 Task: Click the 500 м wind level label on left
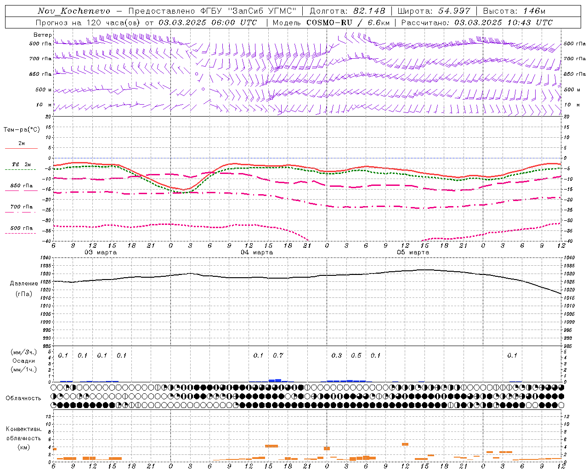(44, 90)
